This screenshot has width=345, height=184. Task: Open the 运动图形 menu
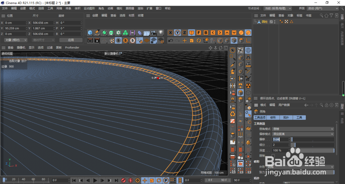(x=89, y=8)
